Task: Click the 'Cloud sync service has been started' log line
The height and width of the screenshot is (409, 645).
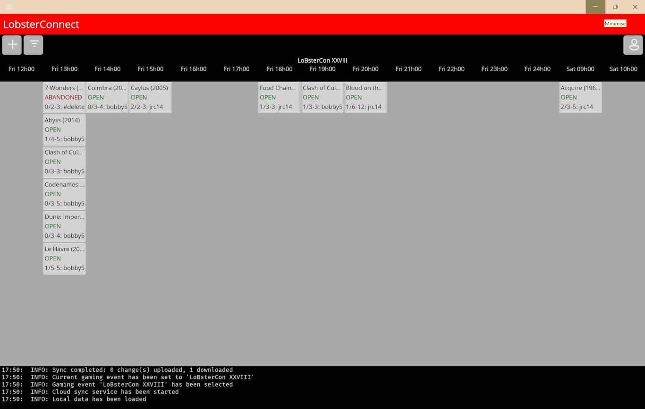Action: pyautogui.click(x=90, y=392)
